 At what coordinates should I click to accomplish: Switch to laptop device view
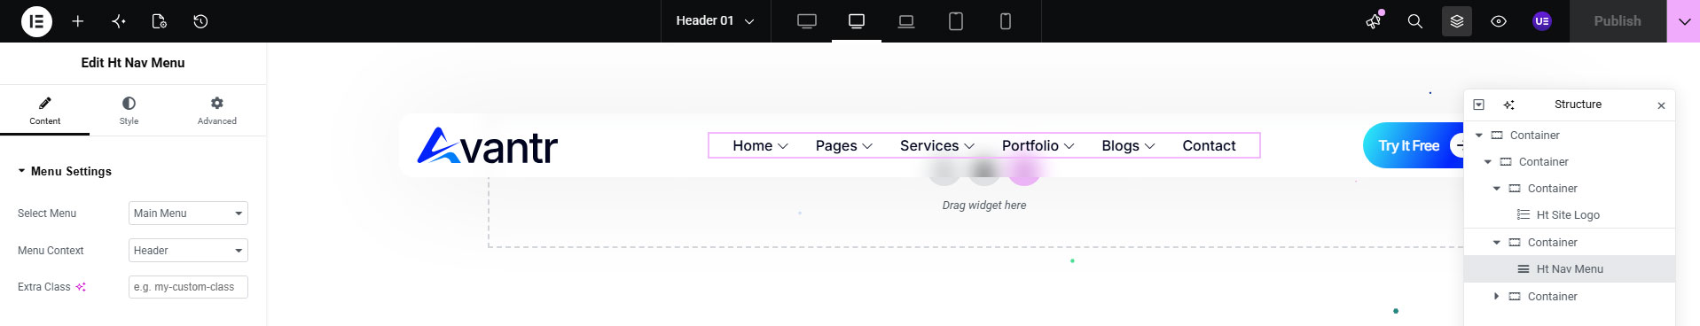[x=906, y=21]
